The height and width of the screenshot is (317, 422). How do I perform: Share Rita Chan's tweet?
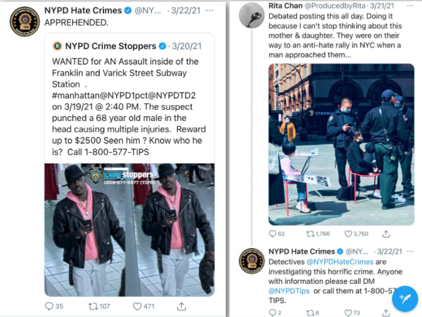(x=386, y=234)
